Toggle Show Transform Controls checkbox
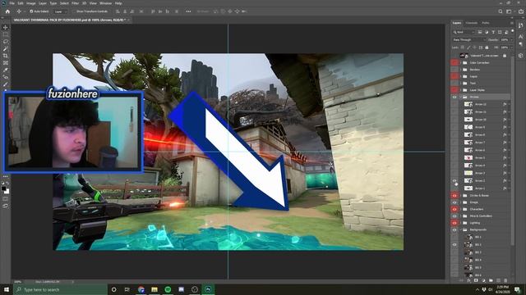Image resolution: width=526 pixels, height=295 pixels. (74, 11)
